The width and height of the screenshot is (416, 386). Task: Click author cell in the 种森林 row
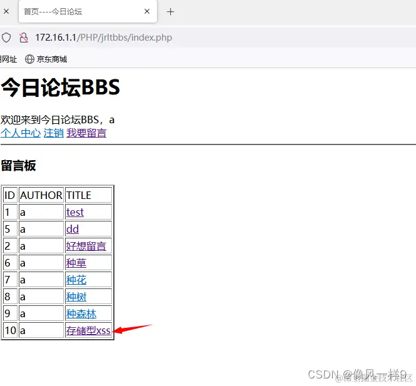(41, 313)
